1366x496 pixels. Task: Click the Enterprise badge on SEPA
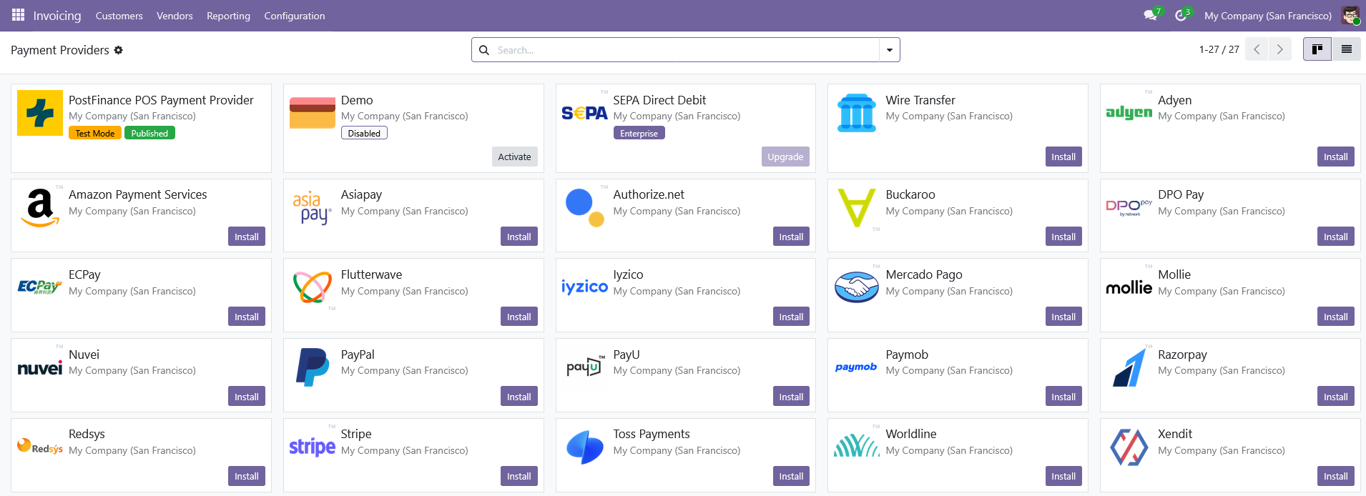(x=639, y=133)
